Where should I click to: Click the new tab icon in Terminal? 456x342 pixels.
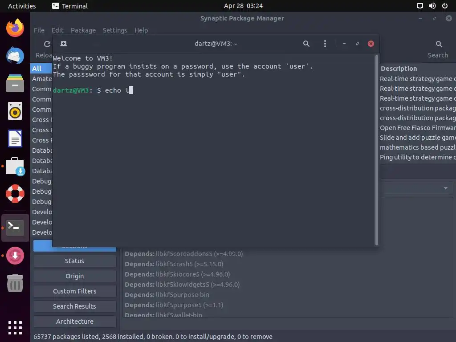[x=64, y=44]
